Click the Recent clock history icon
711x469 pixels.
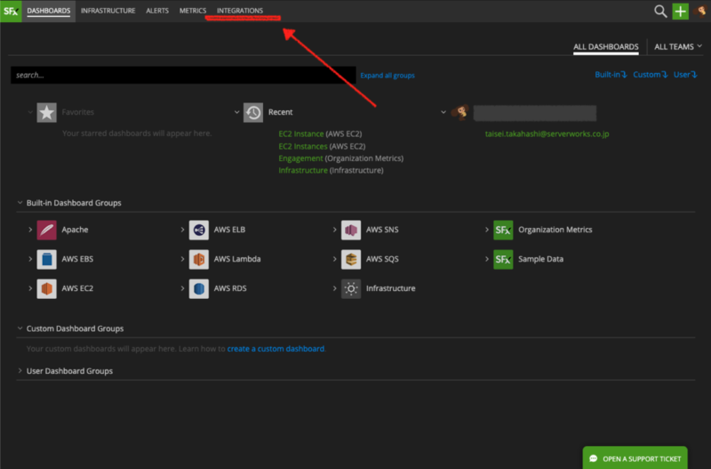[x=253, y=113]
